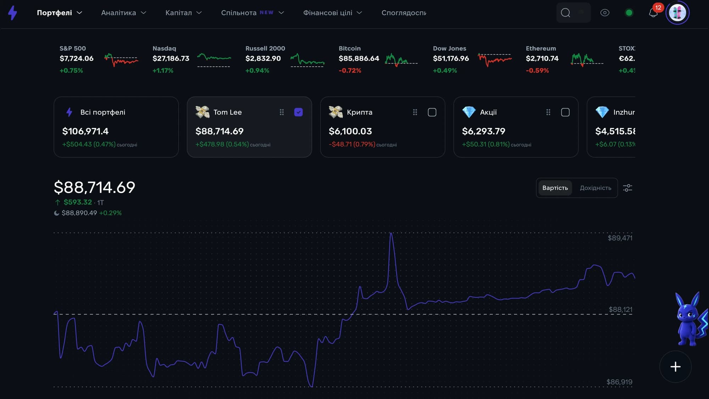Click the lightning bolt app logo
The image size is (709, 399).
(x=13, y=13)
